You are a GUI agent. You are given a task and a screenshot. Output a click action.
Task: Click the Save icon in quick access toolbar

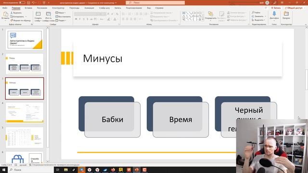29,3
